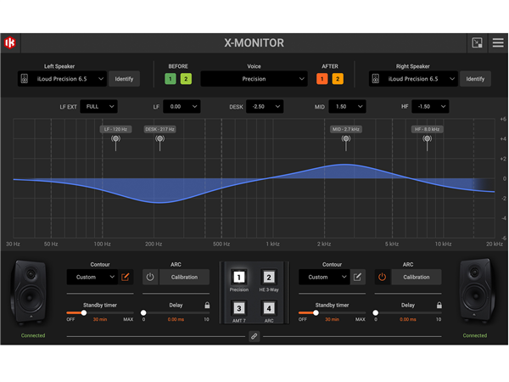Select BEFORE preset slot 1

point(171,79)
